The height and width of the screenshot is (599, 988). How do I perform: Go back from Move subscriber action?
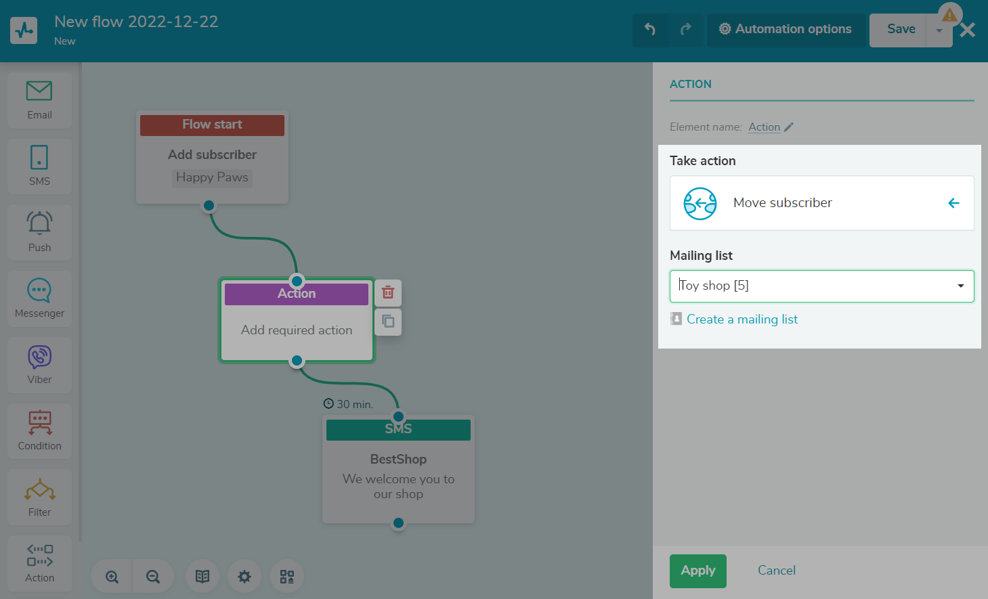point(953,203)
